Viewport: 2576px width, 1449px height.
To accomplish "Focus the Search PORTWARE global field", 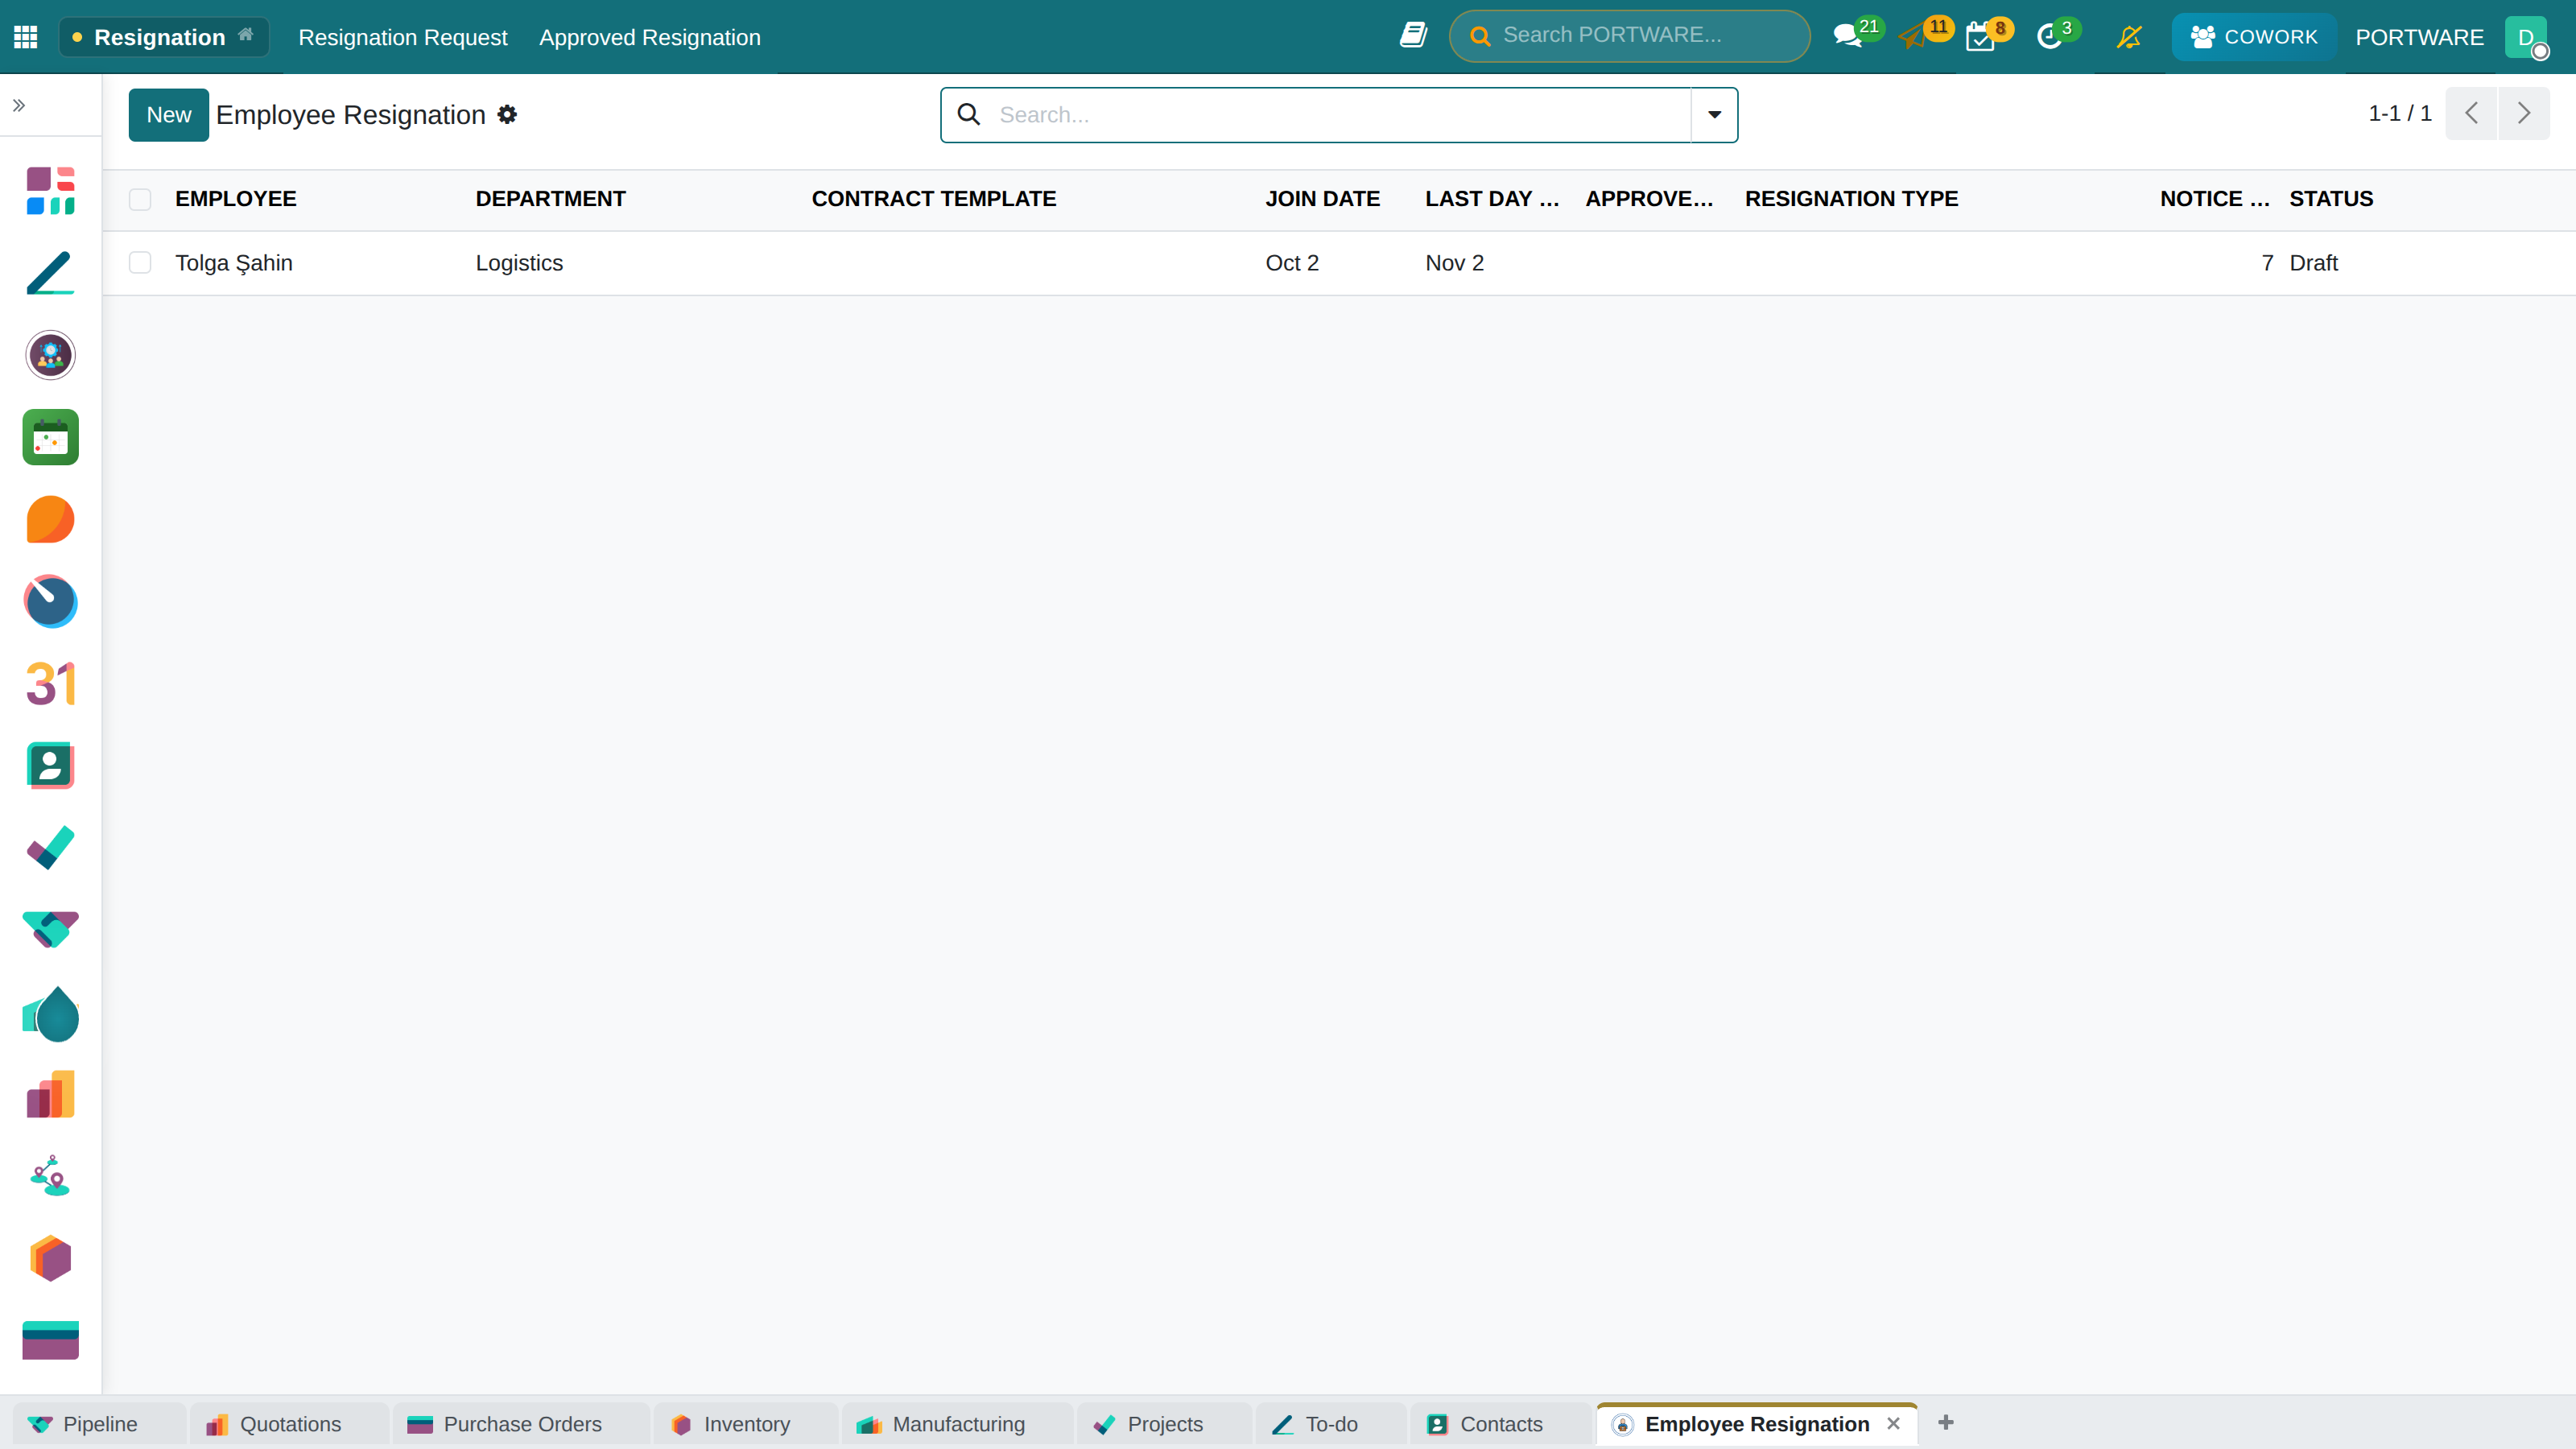I will click(x=1629, y=36).
